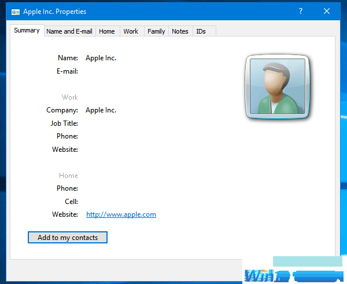The image size is (347, 284).
Task: Click the Job Title field label
Action: click(x=64, y=123)
